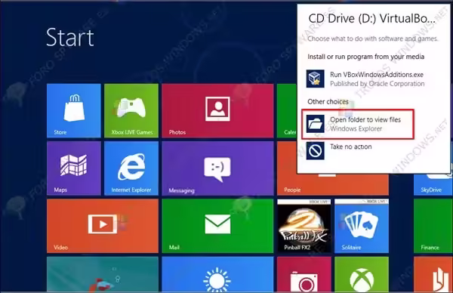
Task: Open the SkyDrive tile
Action: [x=433, y=184]
